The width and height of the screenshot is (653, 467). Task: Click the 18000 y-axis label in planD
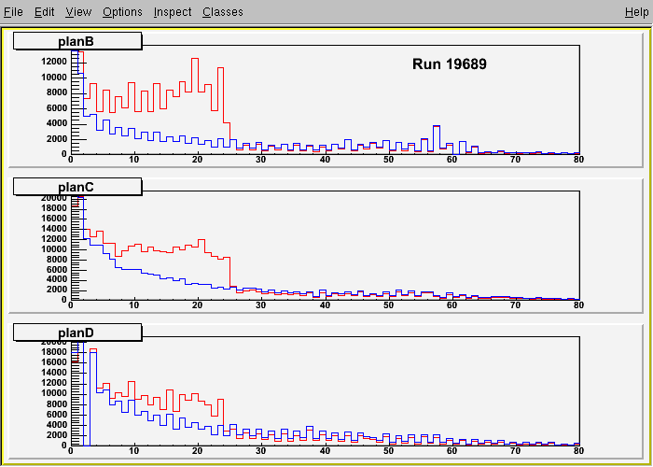[x=54, y=351]
